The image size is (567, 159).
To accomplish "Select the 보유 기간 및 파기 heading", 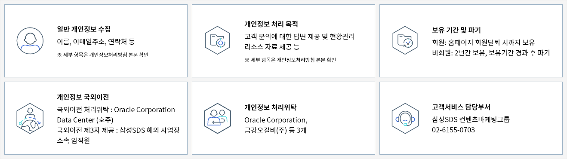I will click(456, 30).
